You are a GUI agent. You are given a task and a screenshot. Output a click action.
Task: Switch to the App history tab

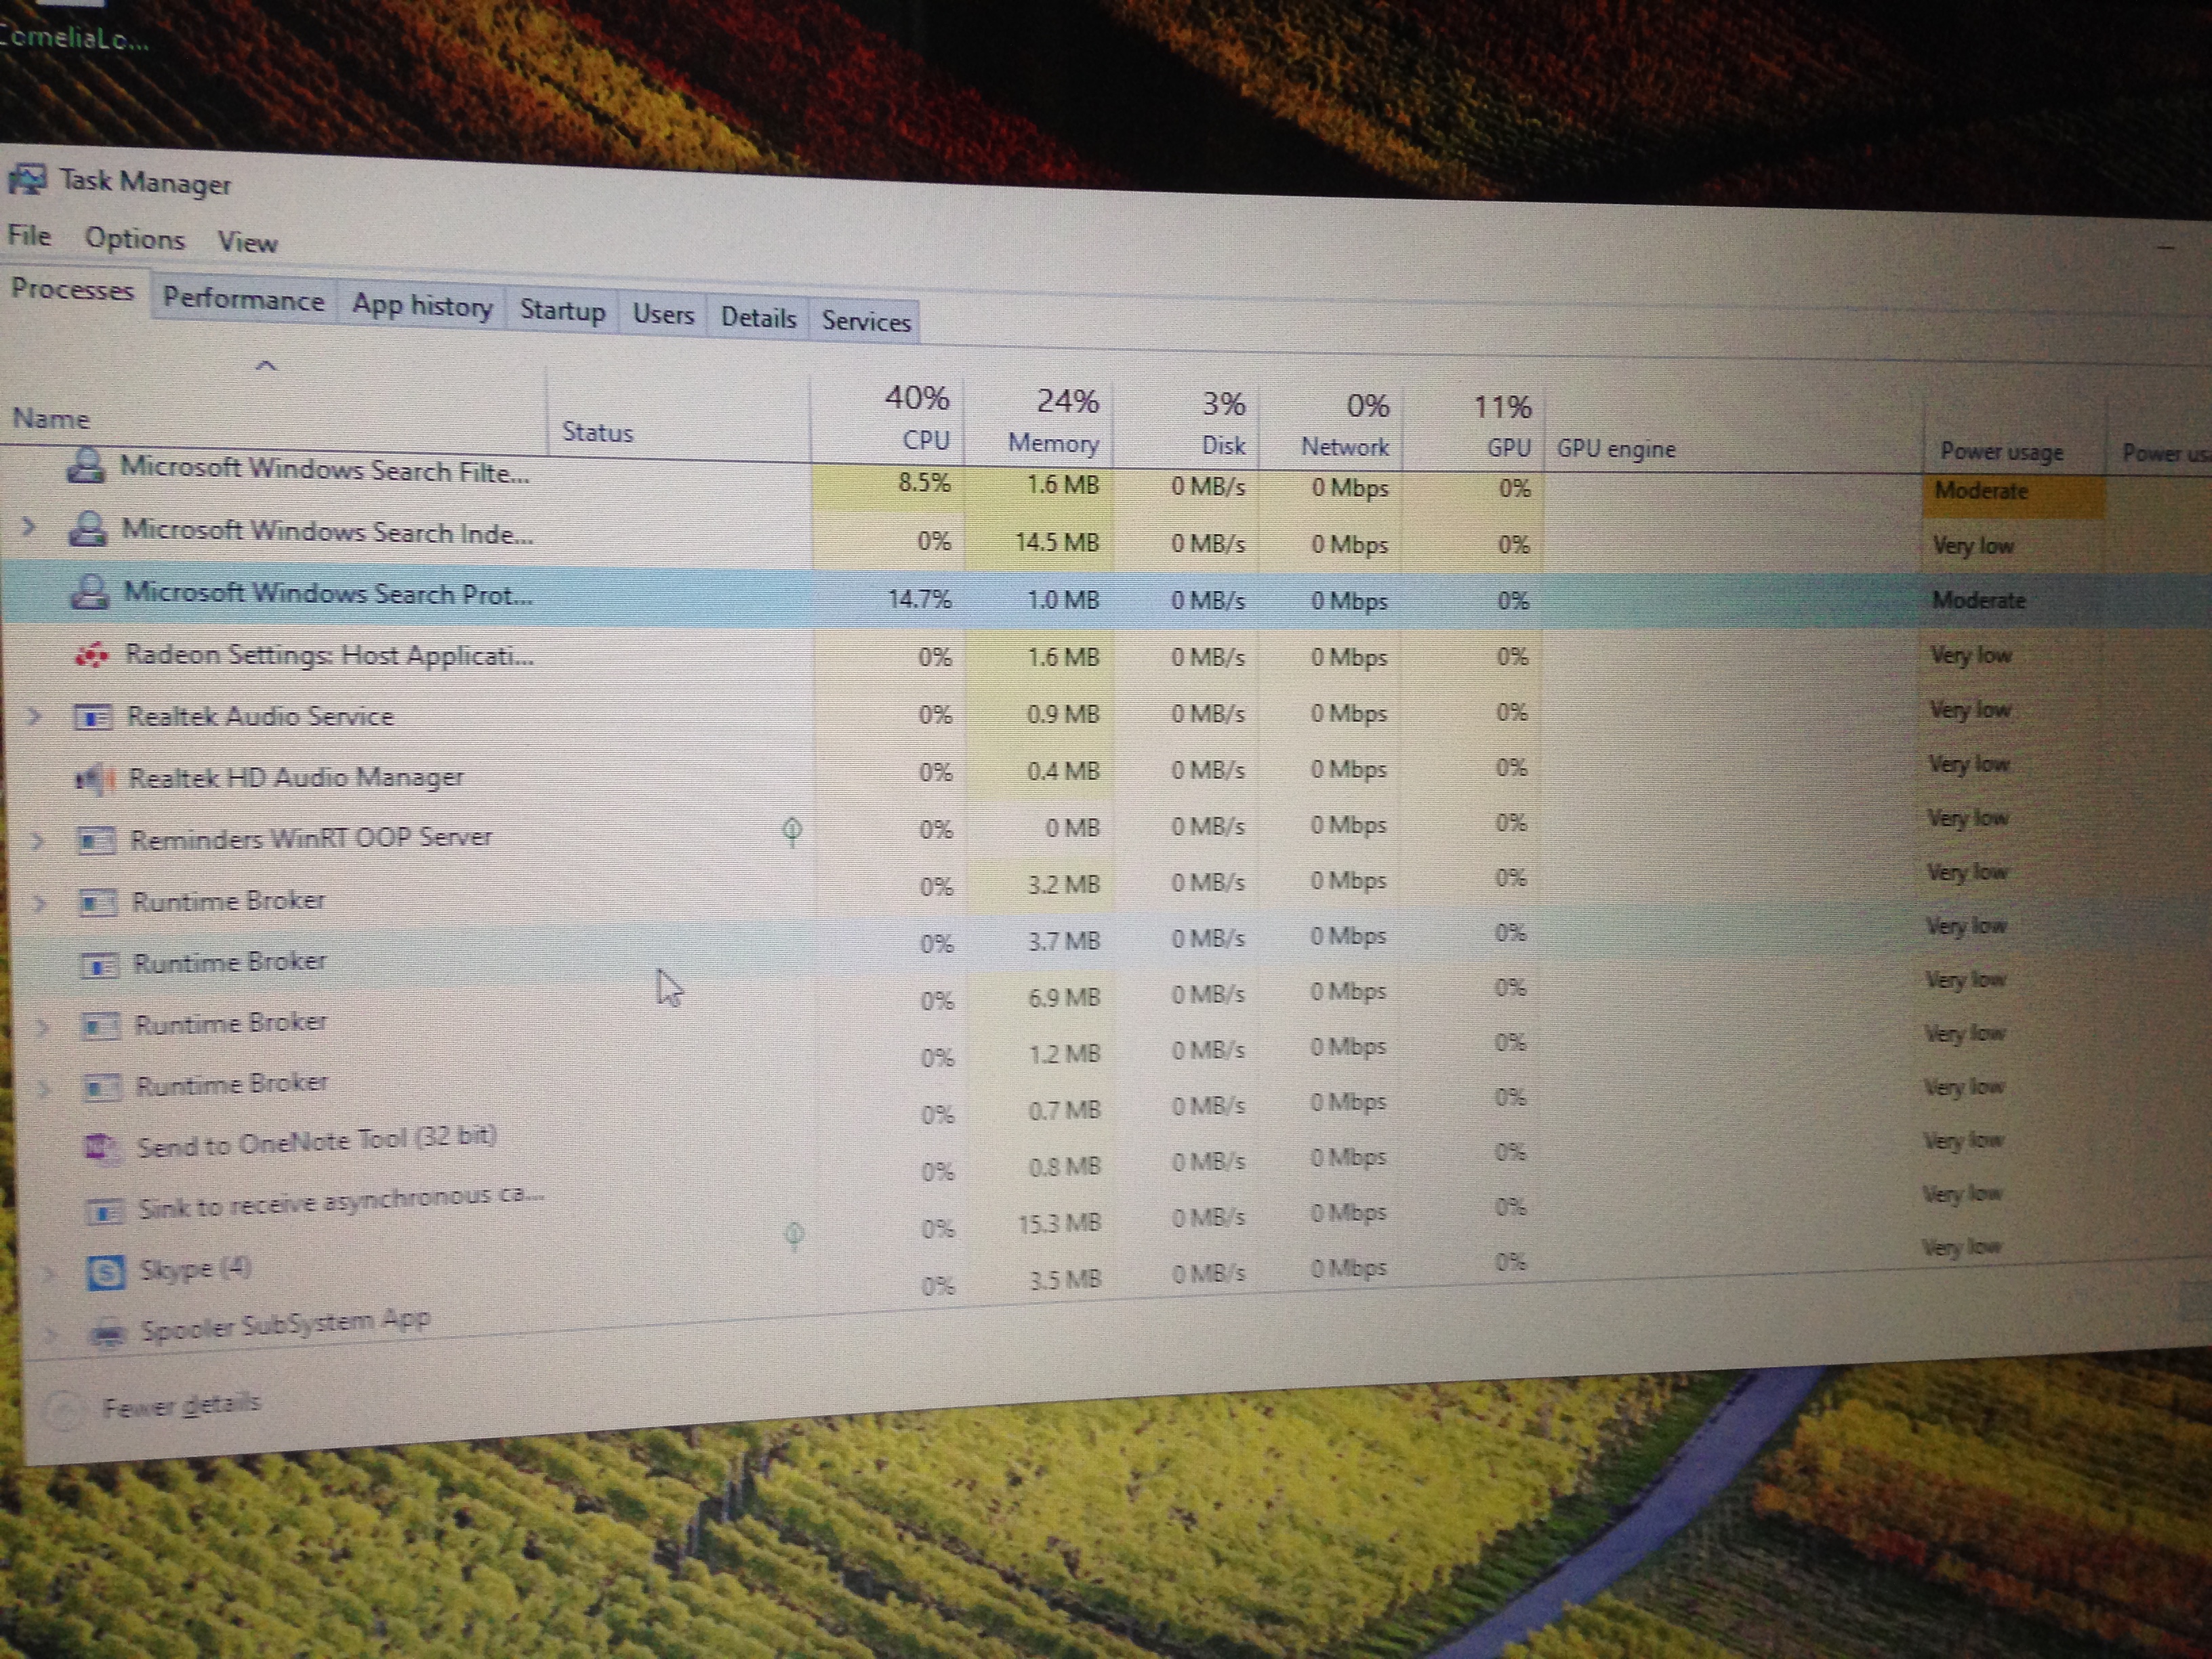tap(422, 305)
